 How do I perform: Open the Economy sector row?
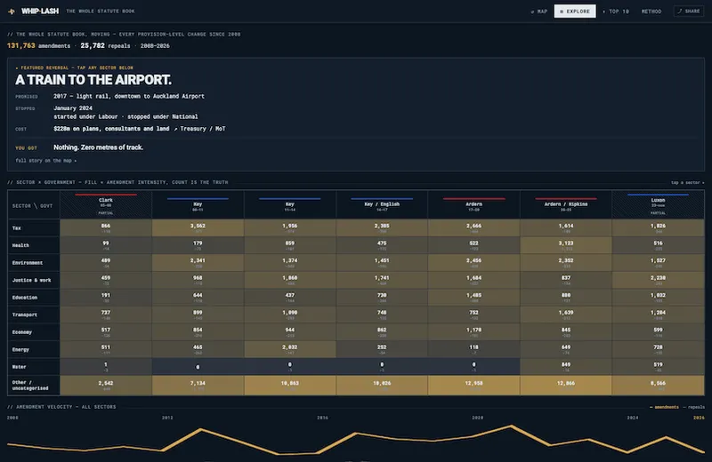point(356,332)
